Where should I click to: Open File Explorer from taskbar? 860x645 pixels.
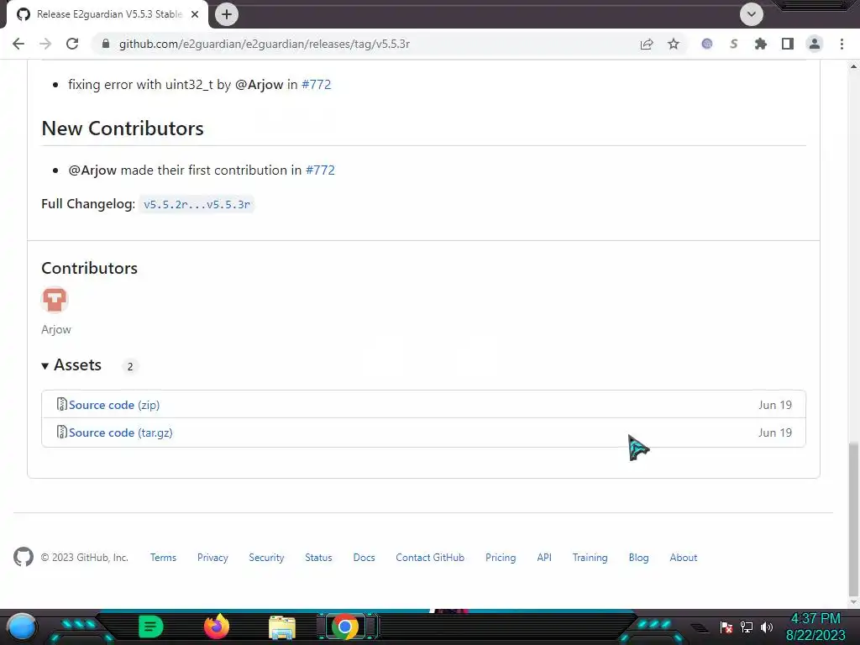(x=282, y=627)
